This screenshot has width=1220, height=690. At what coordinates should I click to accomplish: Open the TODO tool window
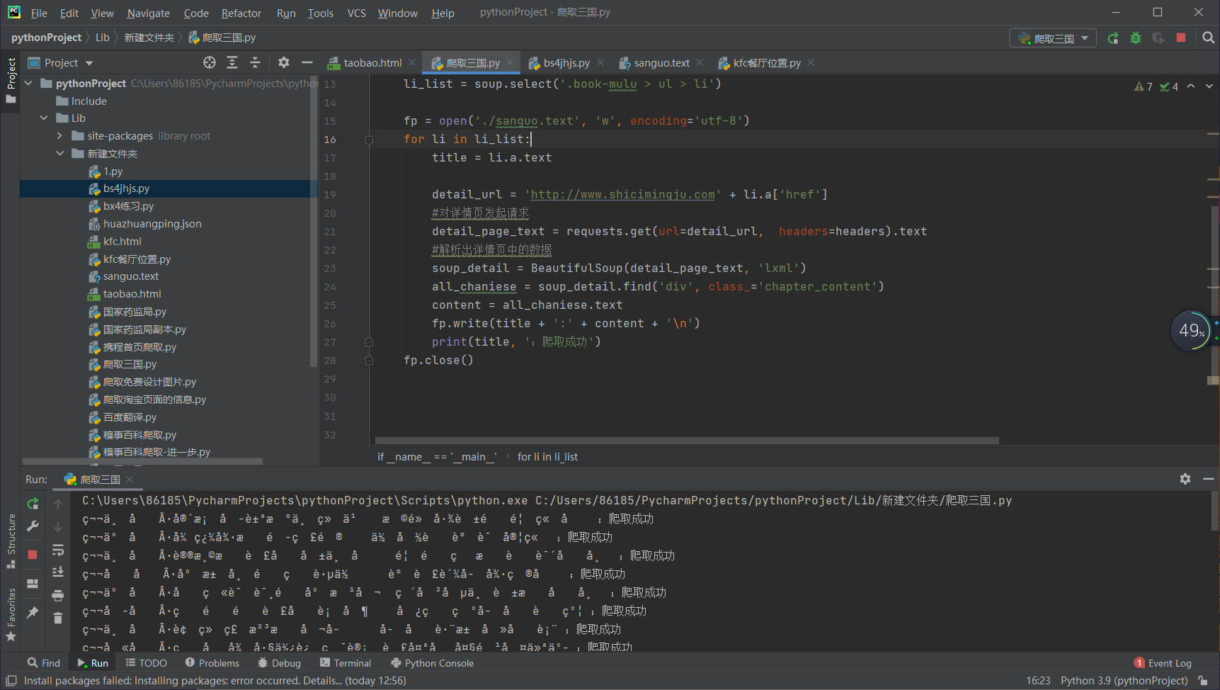tap(146, 663)
